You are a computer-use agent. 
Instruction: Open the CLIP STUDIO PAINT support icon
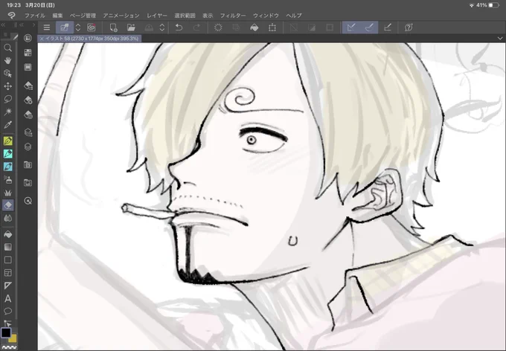click(x=409, y=28)
